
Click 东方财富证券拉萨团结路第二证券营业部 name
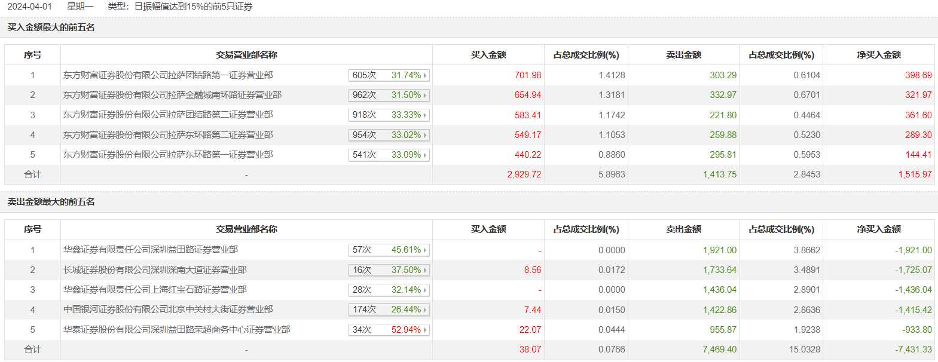tap(168, 115)
